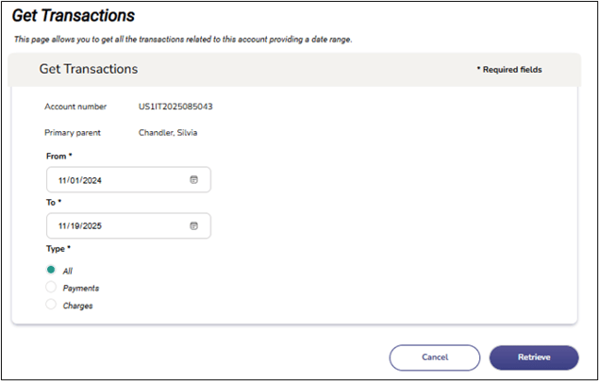Screen dimensions: 599x381
Task: Select the All transaction type option
Action: pos(51,270)
